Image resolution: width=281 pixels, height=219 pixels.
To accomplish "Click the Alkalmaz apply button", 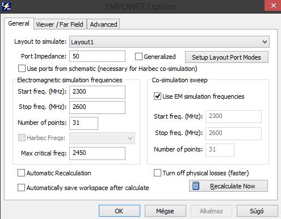I will pyautogui.click(x=211, y=211).
